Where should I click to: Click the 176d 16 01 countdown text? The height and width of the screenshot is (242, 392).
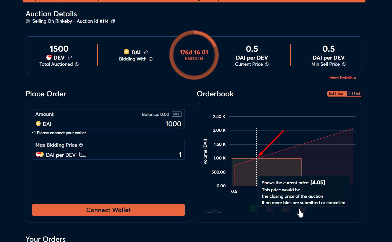[194, 53]
